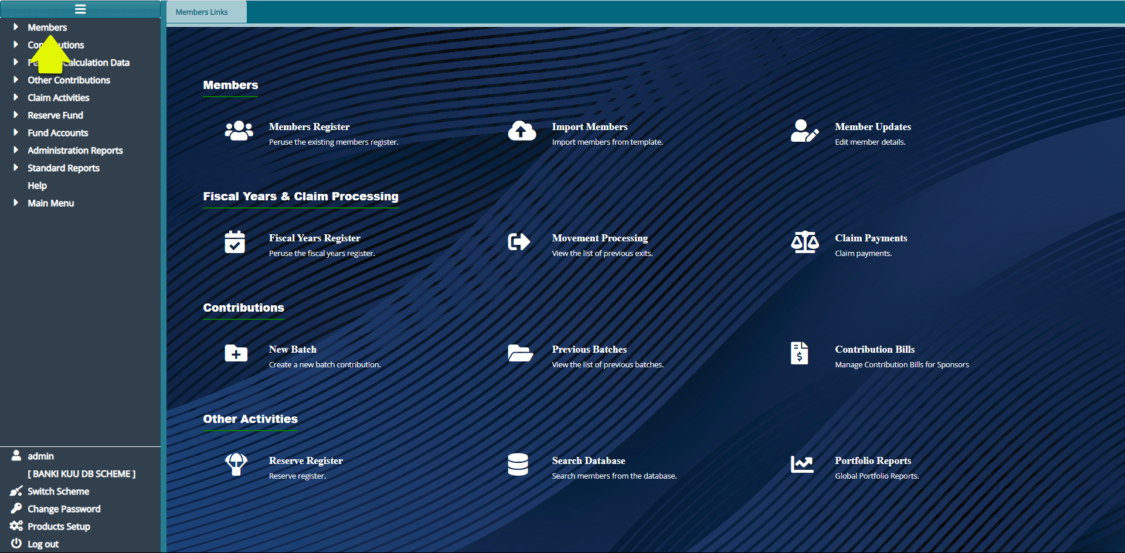1125x553 pixels.
Task: Click the Reserve Register parachute icon
Action: click(x=236, y=465)
